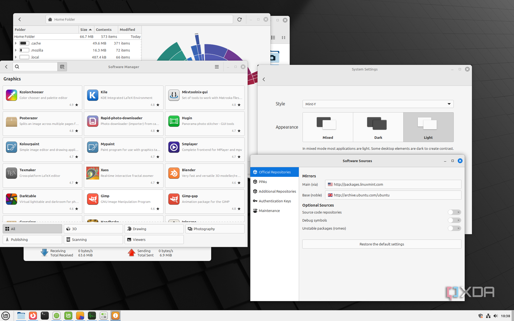
Task: Open the PPAs section
Action: coord(263,182)
